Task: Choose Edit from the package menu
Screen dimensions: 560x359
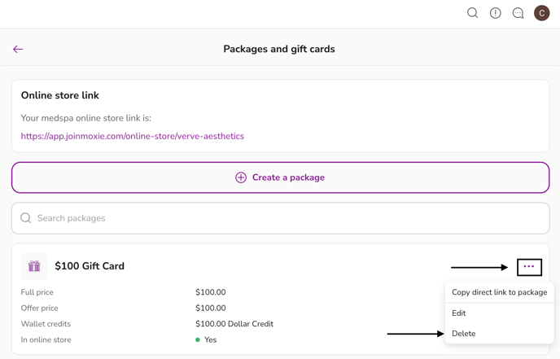Action: click(x=459, y=313)
